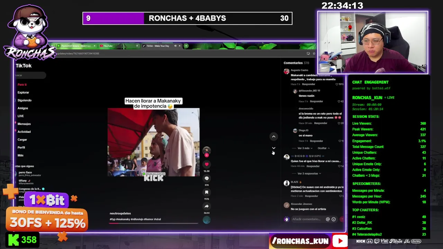Open 'Perfil' in TikTok sidebar
This screenshot has height=249, width=443.
(x=21, y=148)
